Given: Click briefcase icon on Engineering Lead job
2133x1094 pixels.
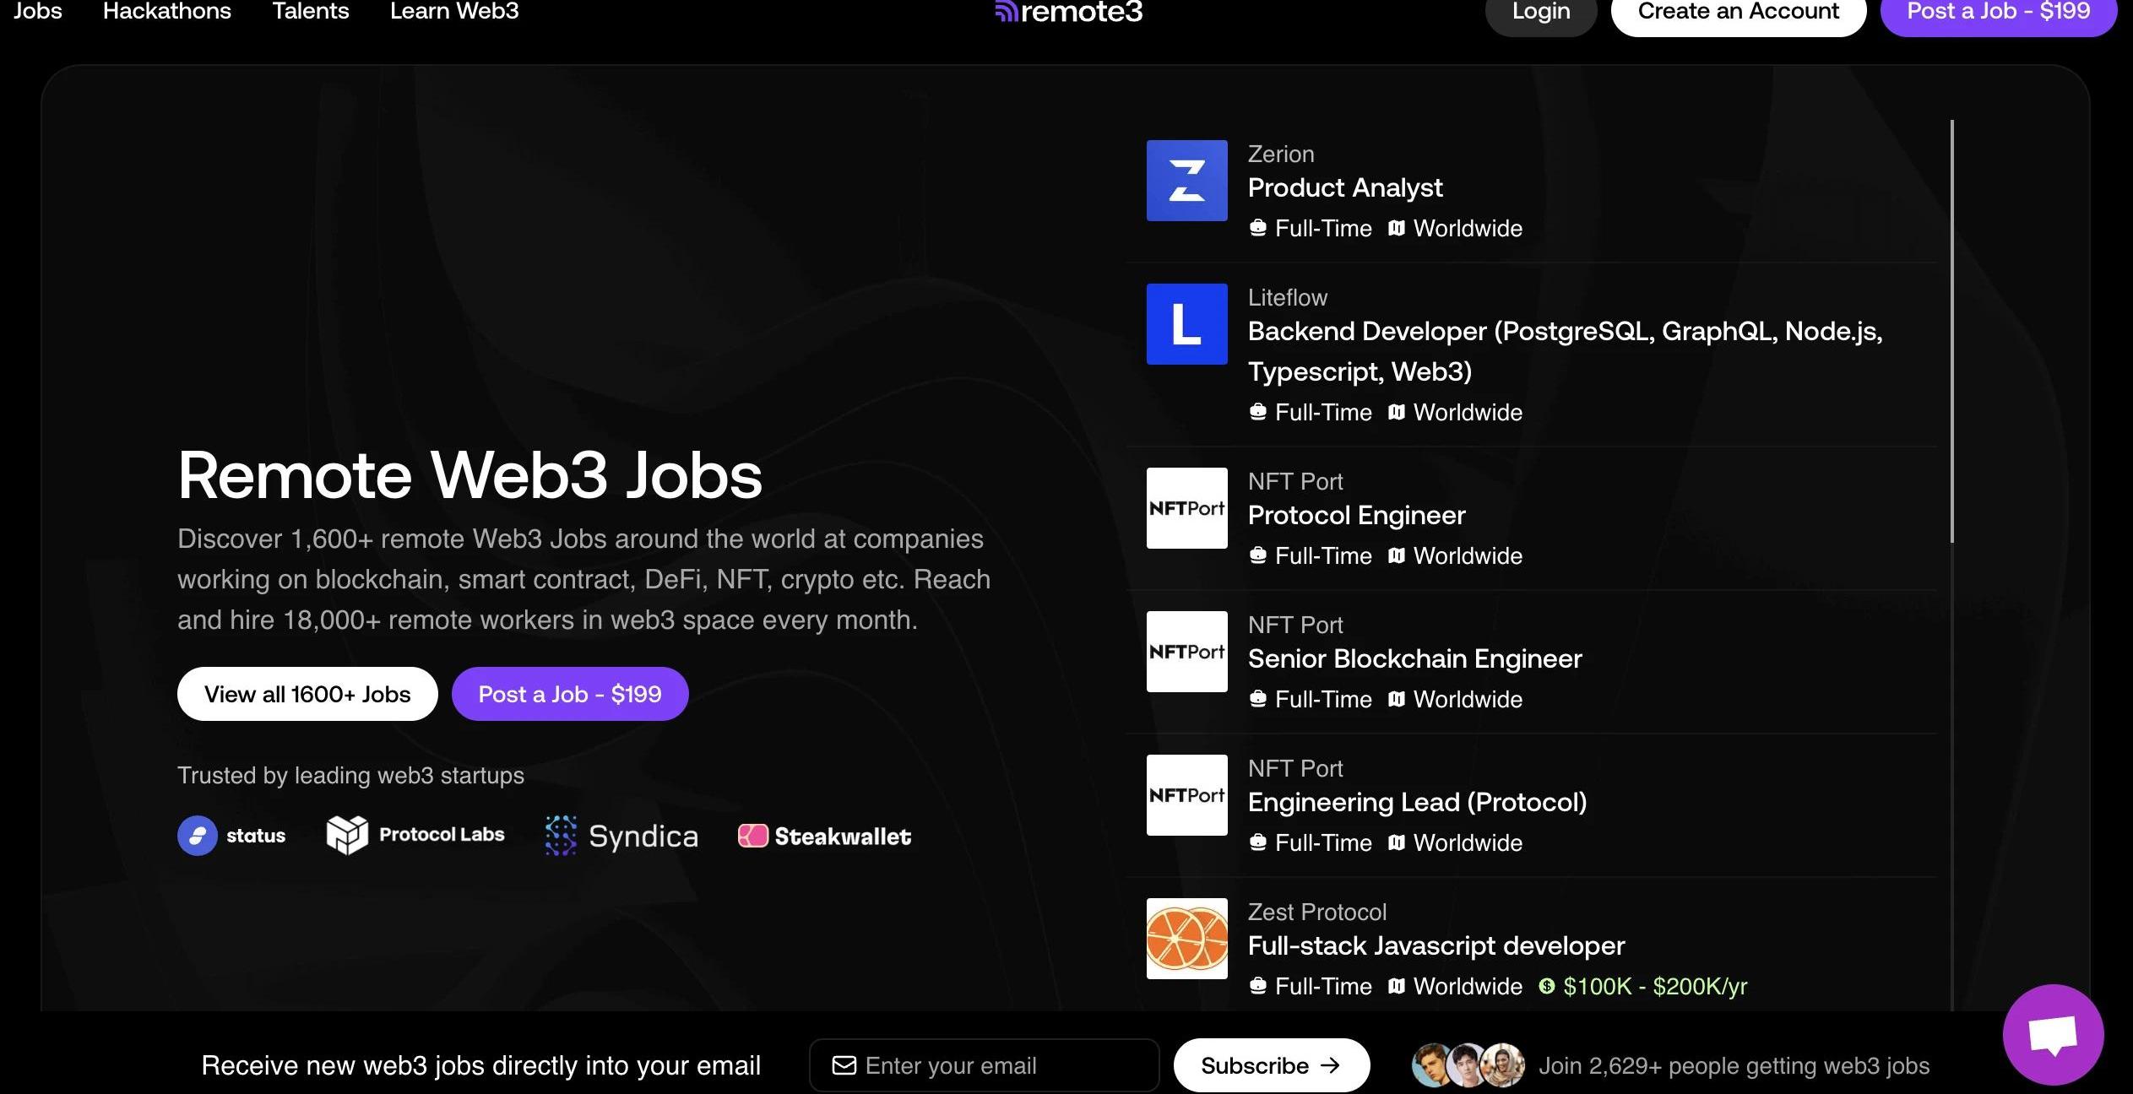Looking at the screenshot, I should click(x=1257, y=842).
